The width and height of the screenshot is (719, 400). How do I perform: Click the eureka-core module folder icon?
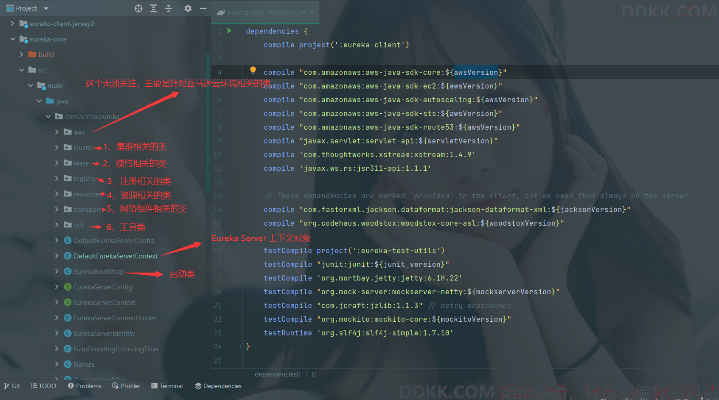[x=23, y=39]
